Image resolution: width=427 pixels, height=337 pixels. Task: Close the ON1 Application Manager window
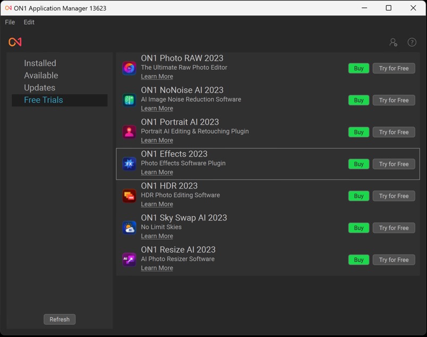click(413, 8)
